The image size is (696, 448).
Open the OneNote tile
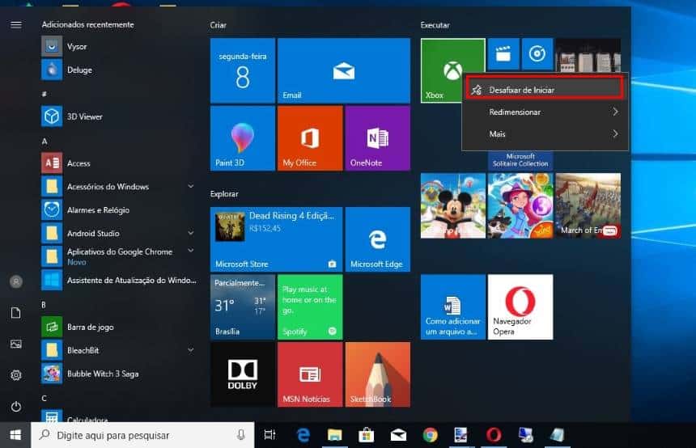coord(377,138)
